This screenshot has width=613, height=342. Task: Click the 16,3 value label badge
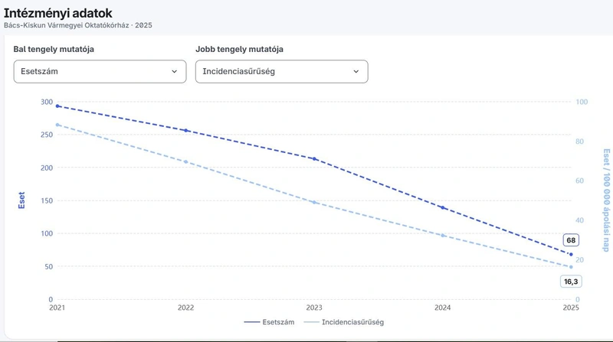coord(571,282)
